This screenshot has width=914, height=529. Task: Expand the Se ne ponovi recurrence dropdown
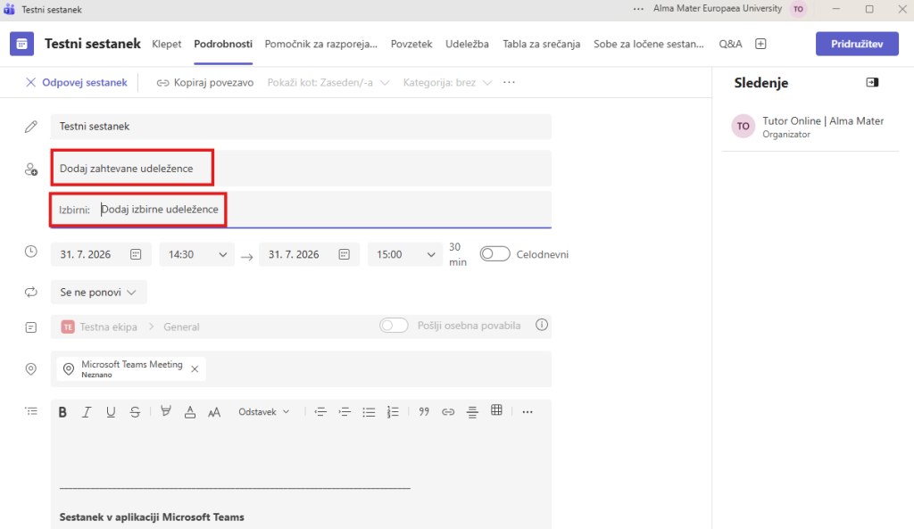[98, 292]
